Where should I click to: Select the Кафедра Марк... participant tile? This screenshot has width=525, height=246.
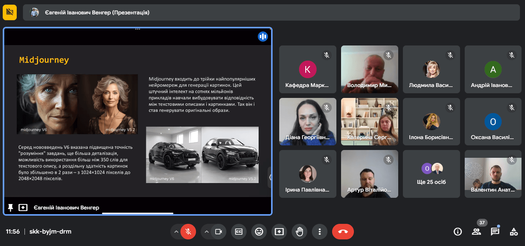(x=308, y=69)
